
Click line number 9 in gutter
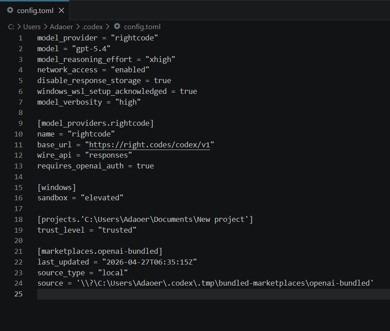[x=20, y=123]
